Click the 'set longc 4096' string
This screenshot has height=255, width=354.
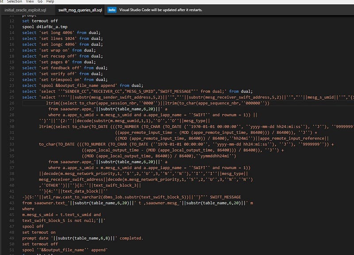point(58,44)
